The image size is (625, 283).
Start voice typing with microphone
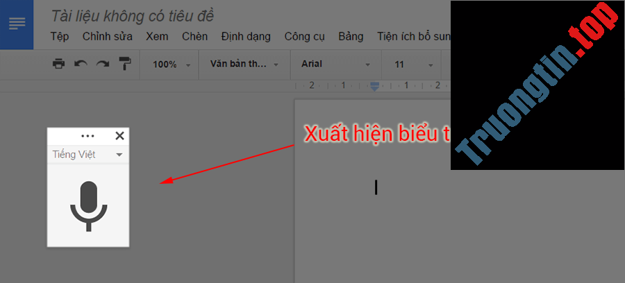pos(88,206)
